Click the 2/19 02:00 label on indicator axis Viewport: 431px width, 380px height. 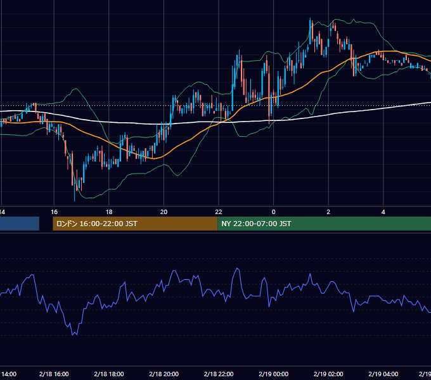(328, 374)
